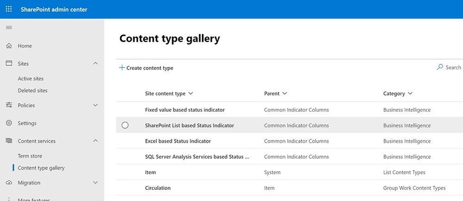Image resolution: width=463 pixels, height=201 pixels.
Task: Click the Migration cloud icon
Action: [x=9, y=182]
